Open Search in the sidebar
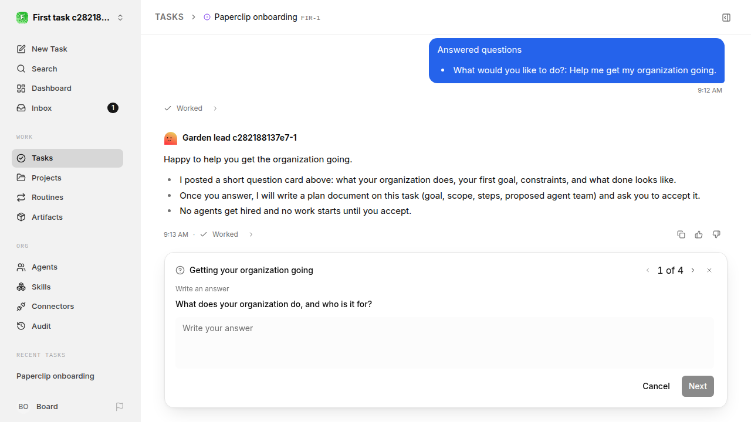 pos(67,69)
